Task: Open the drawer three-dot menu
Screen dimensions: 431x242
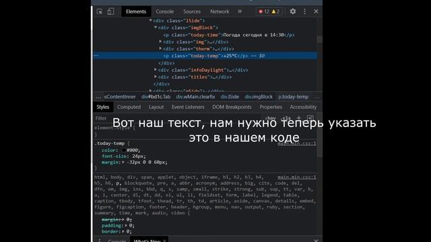Action: [100, 241]
